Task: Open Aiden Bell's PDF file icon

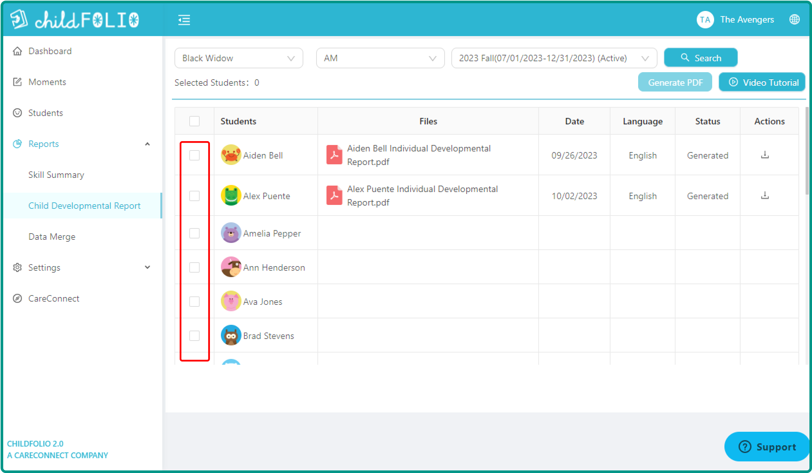Action: 334,155
